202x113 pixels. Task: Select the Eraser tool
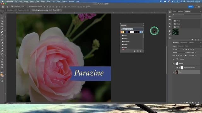[x=2, y=43]
